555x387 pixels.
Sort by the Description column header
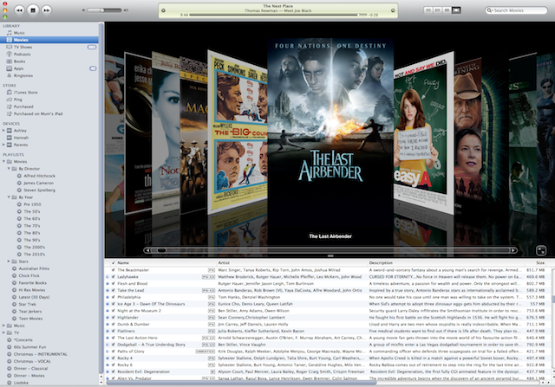click(x=447, y=263)
